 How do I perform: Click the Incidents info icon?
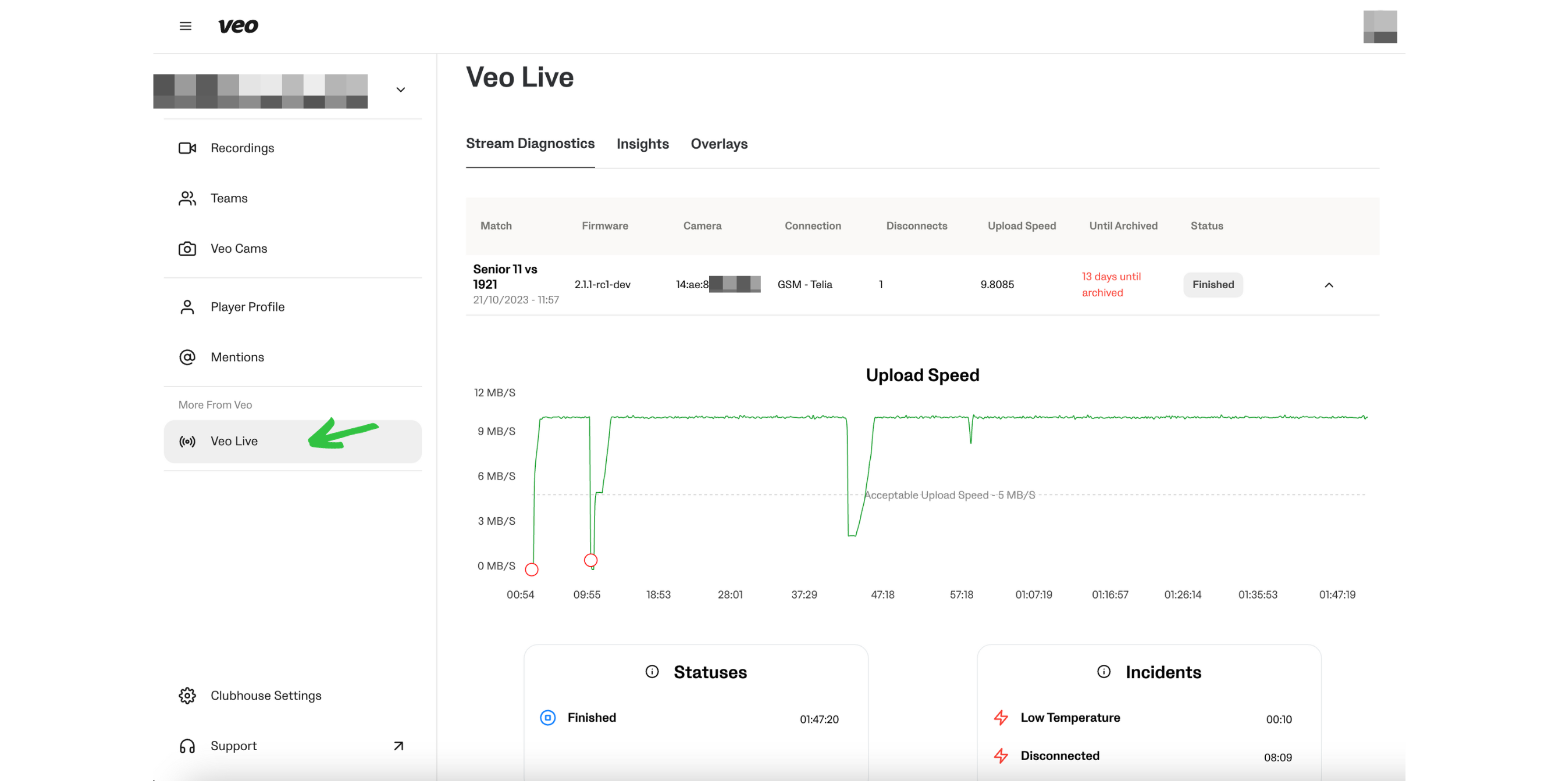point(1104,672)
